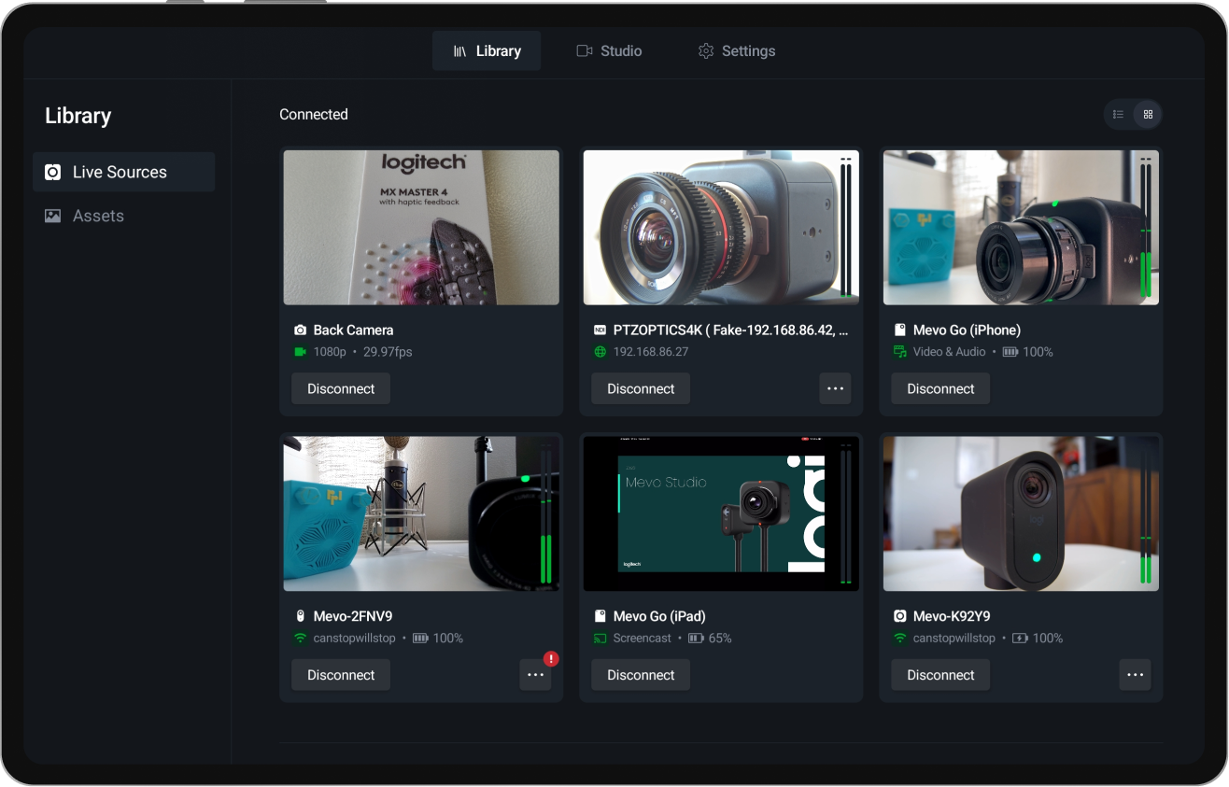Click the phone icon next to Mevo Go (iPhone)
The image size is (1229, 787).
point(899,330)
